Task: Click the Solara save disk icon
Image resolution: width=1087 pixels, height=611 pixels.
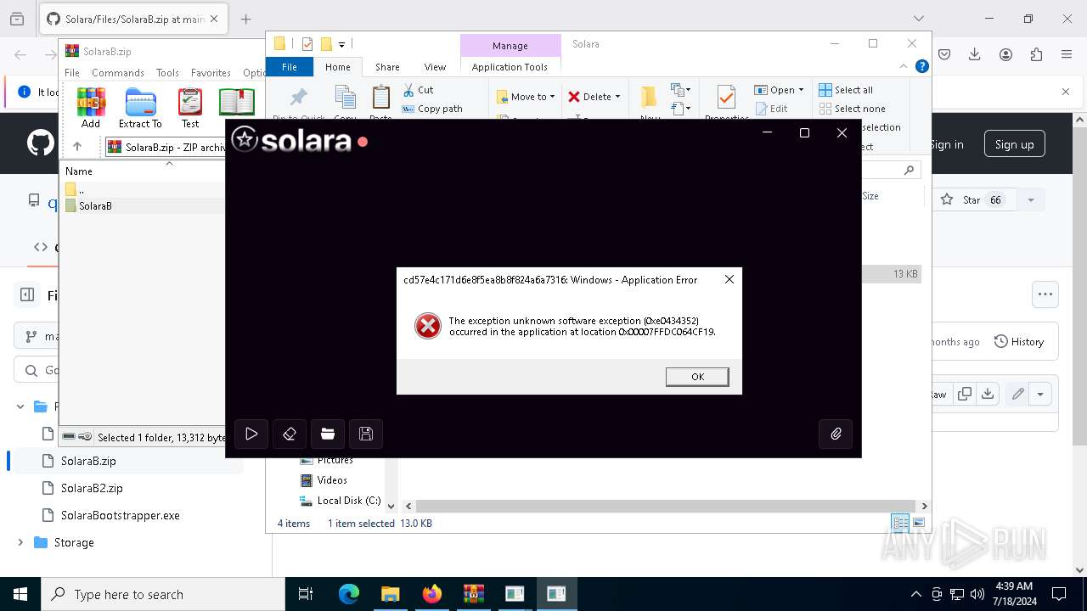Action: pos(366,434)
